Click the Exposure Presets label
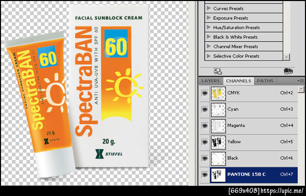Viewport: 306px width, 196px height. point(231,18)
